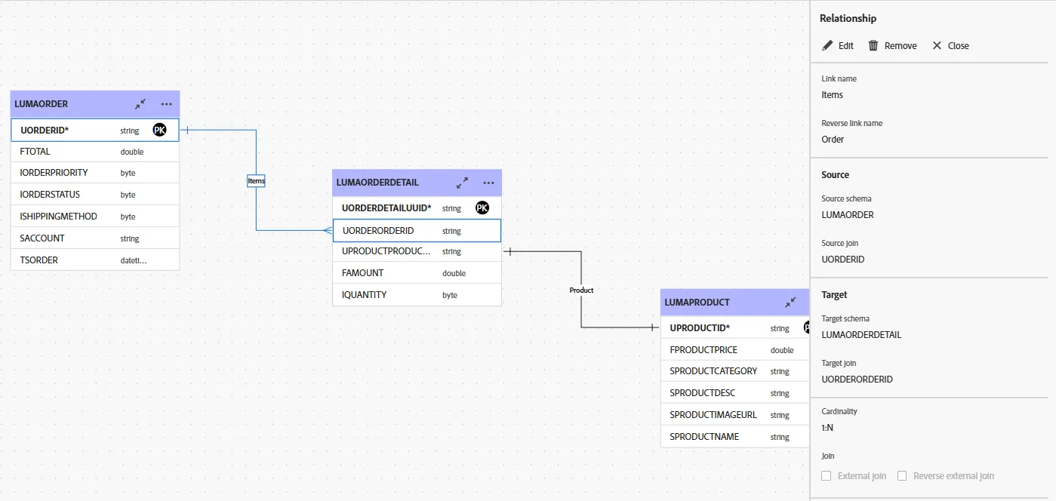Enable the External join checkbox
1056x501 pixels.
coord(826,476)
